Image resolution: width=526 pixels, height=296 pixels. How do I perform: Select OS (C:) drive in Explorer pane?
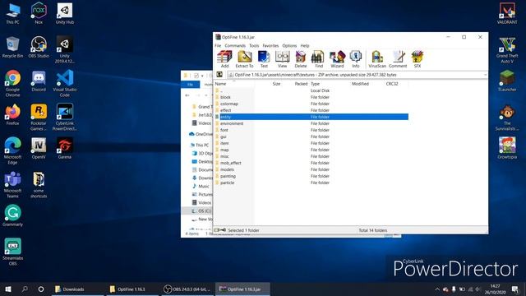click(x=202, y=211)
